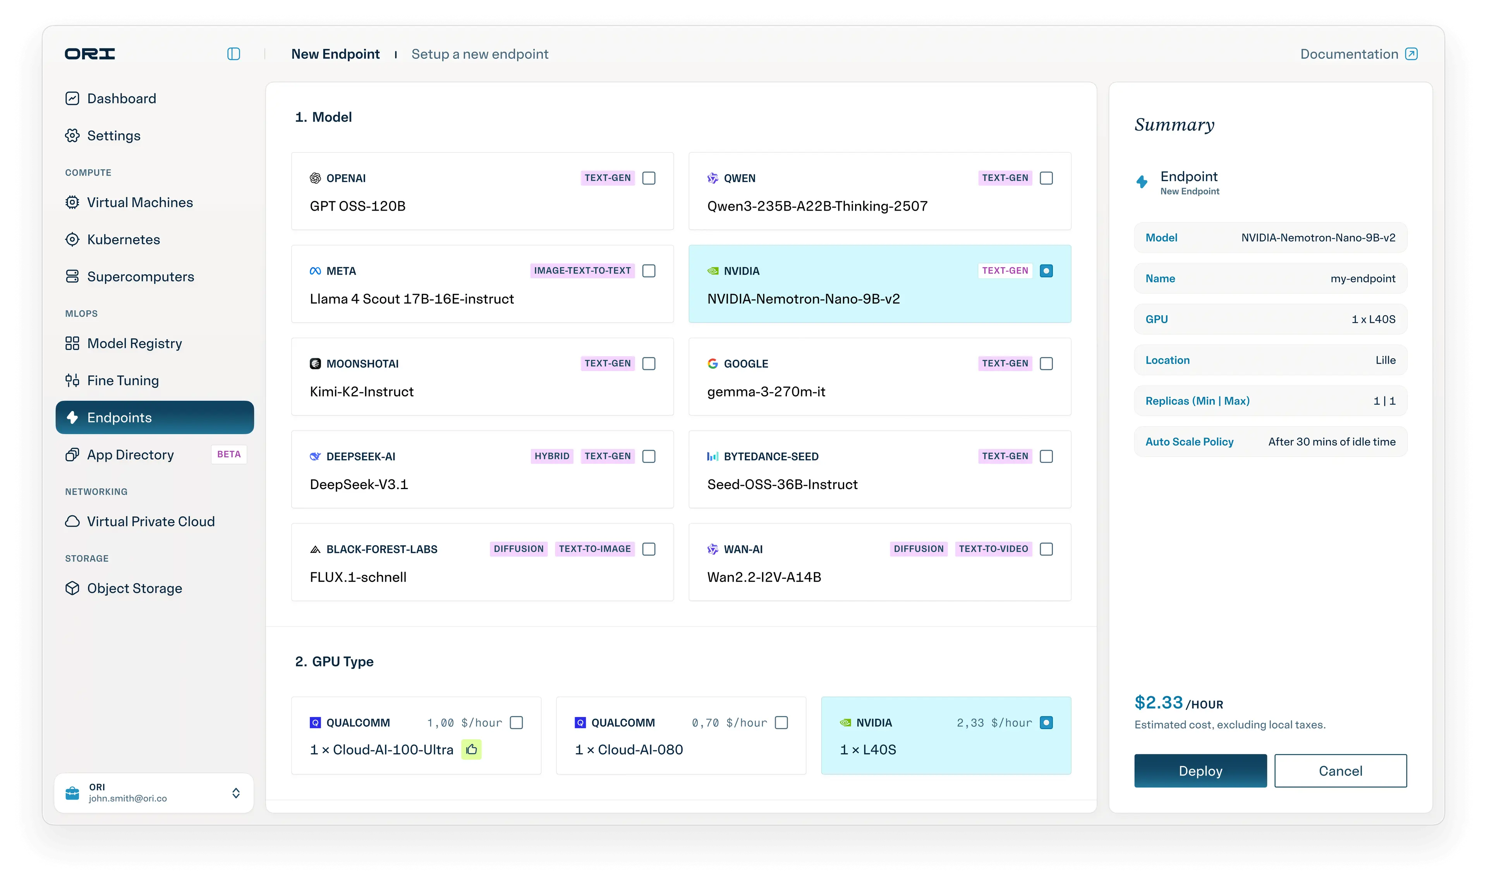
Task: Click the Settings gear icon
Action: [72, 136]
